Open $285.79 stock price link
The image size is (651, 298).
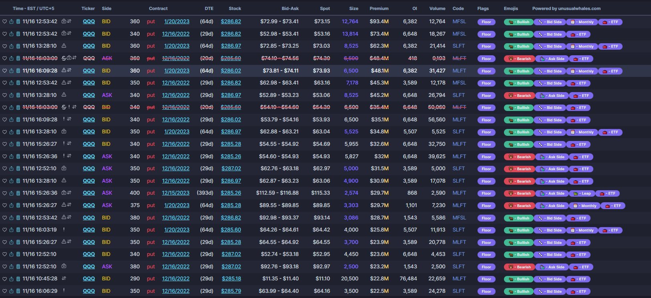coord(231,291)
